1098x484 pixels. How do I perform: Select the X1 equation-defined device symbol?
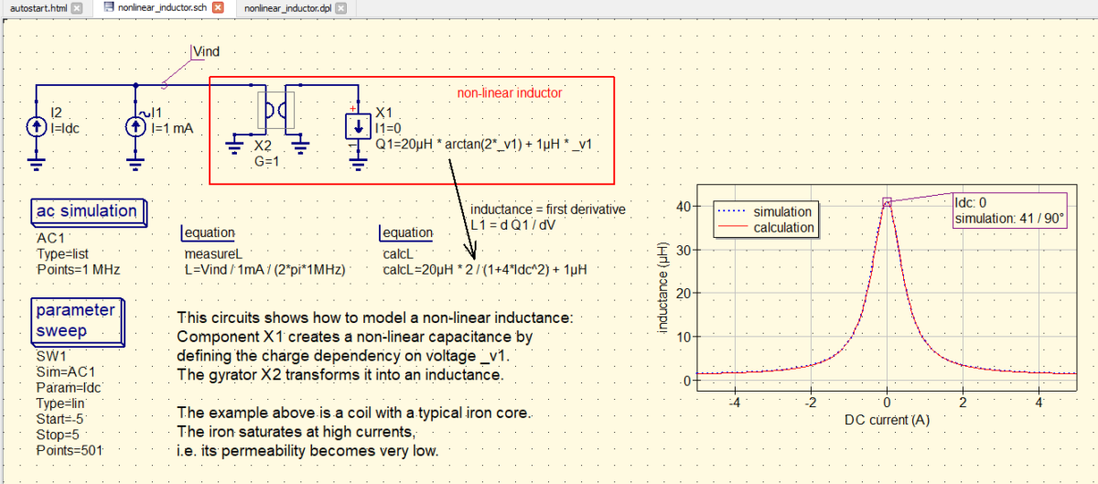point(358,126)
